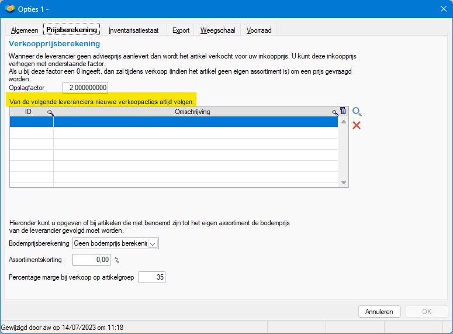
Task: Switch to the Inventarisatiestaat tab
Action: [x=133, y=30]
